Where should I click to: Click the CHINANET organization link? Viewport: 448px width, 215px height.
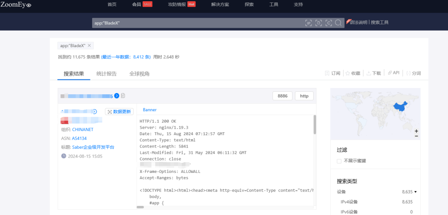83,129
